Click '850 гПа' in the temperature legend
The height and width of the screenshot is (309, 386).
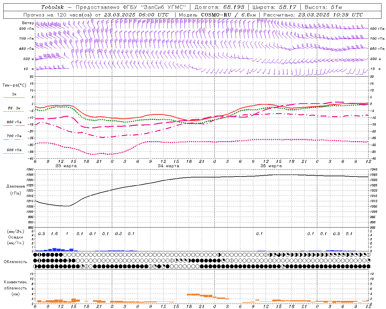pos(14,122)
